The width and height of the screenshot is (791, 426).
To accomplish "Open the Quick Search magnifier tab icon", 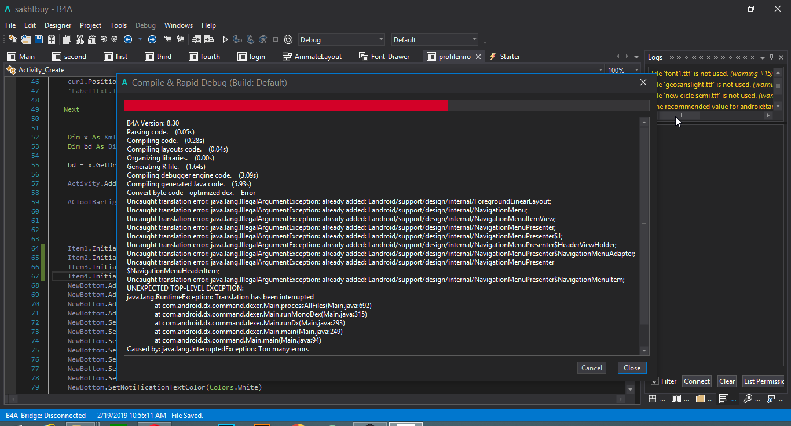I will [x=748, y=399].
